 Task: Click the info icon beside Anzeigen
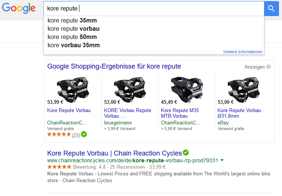click(268, 67)
